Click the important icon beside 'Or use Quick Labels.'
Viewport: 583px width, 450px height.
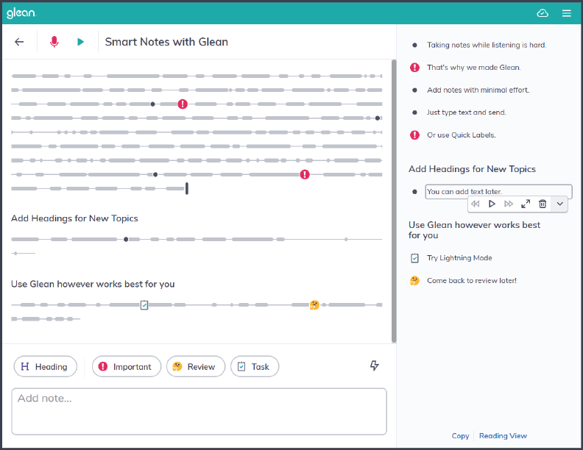click(414, 135)
